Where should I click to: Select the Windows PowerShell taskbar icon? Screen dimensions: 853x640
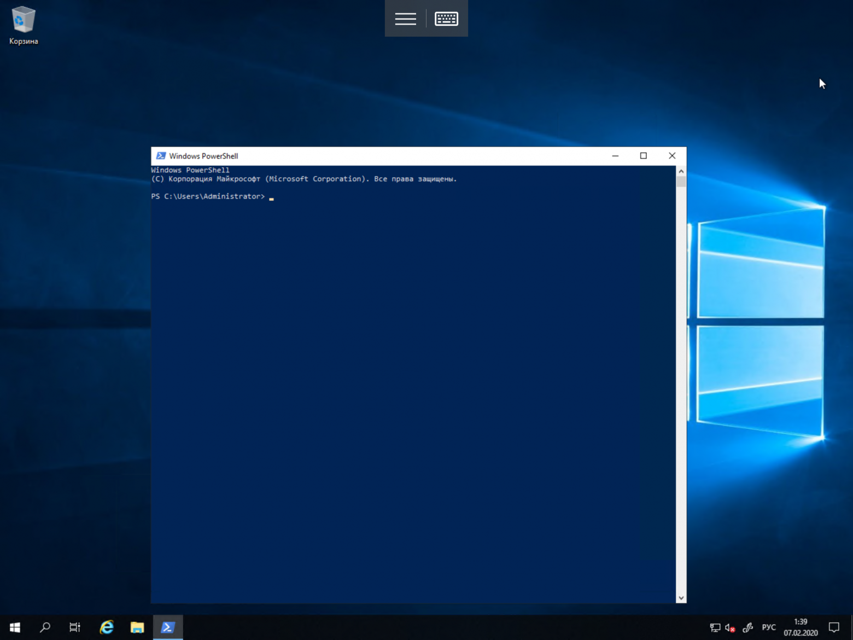point(168,627)
